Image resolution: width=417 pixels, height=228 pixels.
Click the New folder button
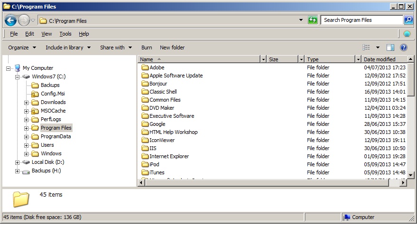click(x=172, y=47)
